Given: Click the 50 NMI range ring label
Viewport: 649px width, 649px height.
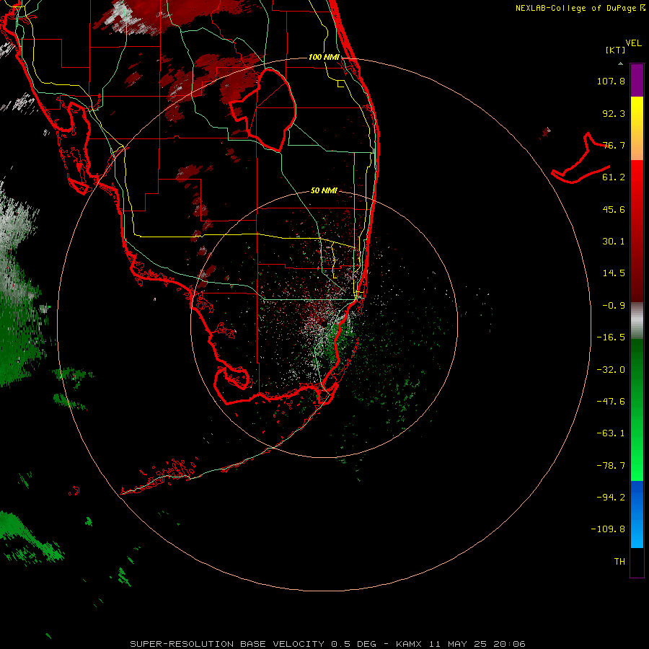Looking at the screenshot, I should pyautogui.click(x=324, y=190).
